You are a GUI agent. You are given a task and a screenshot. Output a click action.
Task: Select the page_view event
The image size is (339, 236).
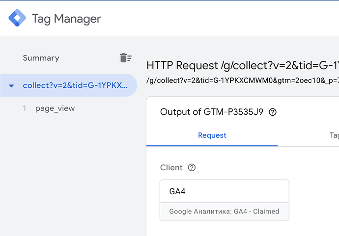55,108
